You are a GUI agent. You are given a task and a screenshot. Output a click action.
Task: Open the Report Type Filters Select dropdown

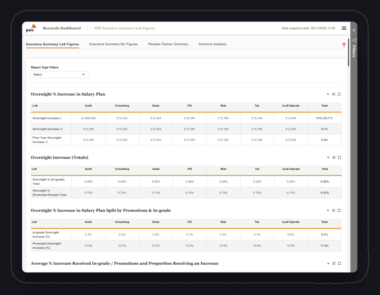(59, 74)
